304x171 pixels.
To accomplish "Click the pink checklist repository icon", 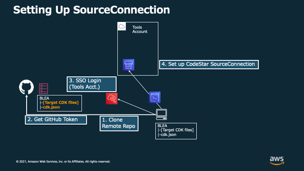I will pos(43,89).
